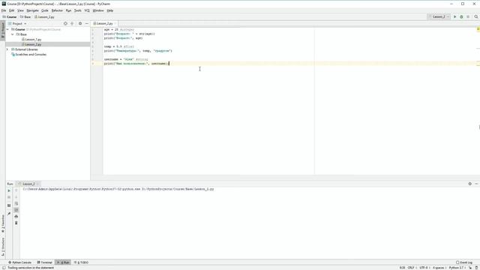Viewport: 480px width, 270px height.
Task: Click the layout icon in Run panel sidebar
Action: 9,205
